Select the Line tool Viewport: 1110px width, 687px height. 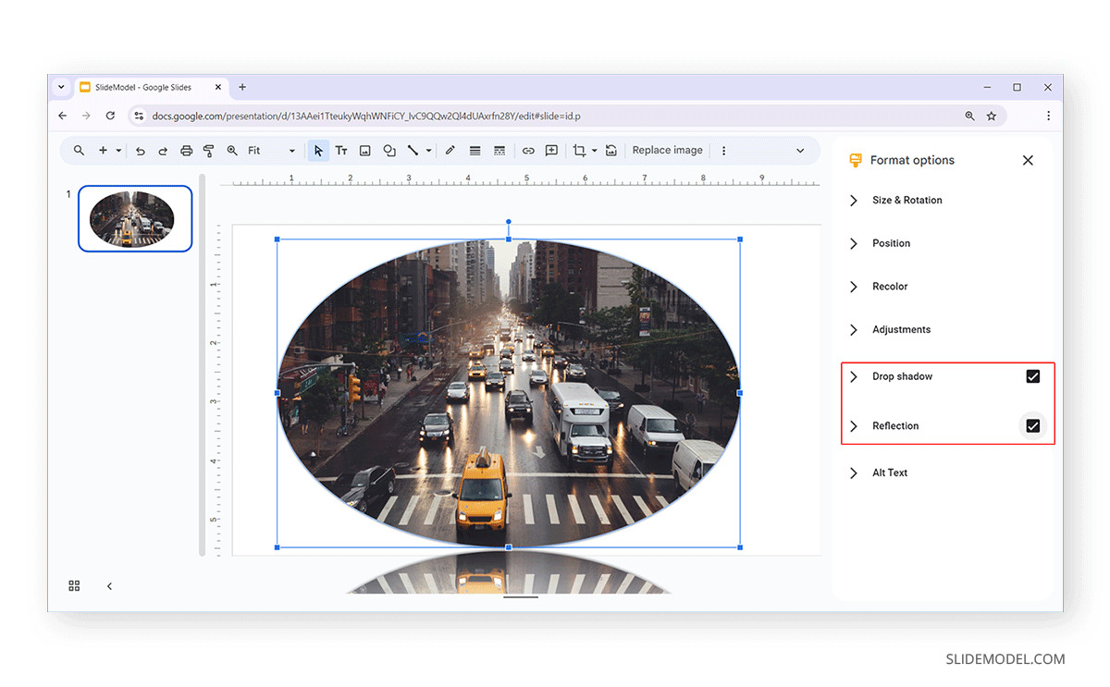click(413, 151)
